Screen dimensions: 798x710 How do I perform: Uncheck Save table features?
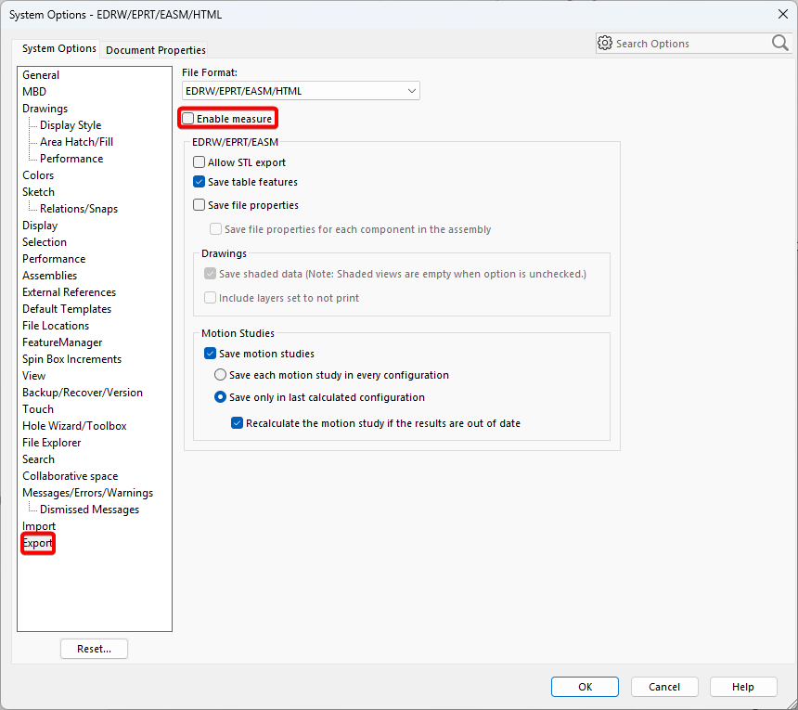(199, 182)
